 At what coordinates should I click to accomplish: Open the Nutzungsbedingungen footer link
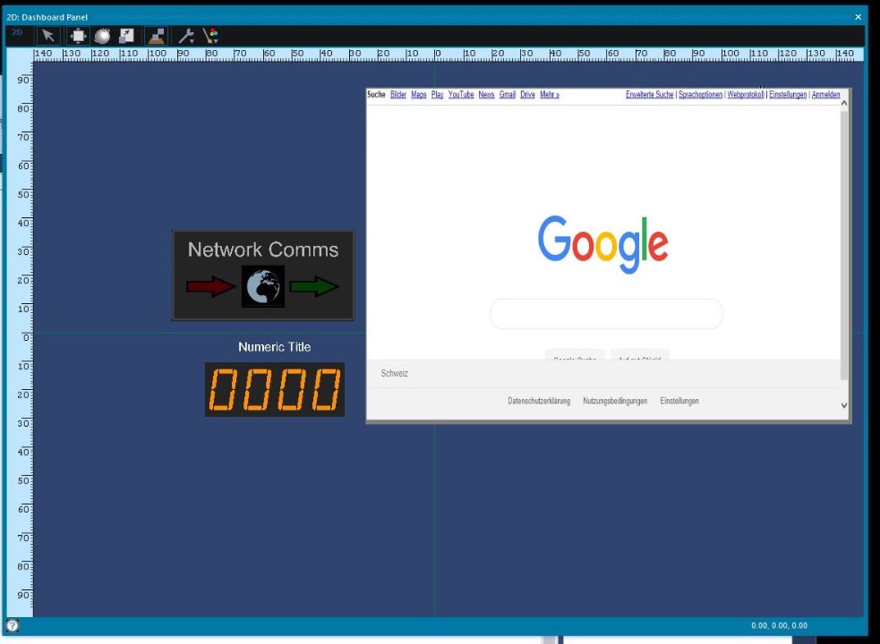[x=615, y=401]
